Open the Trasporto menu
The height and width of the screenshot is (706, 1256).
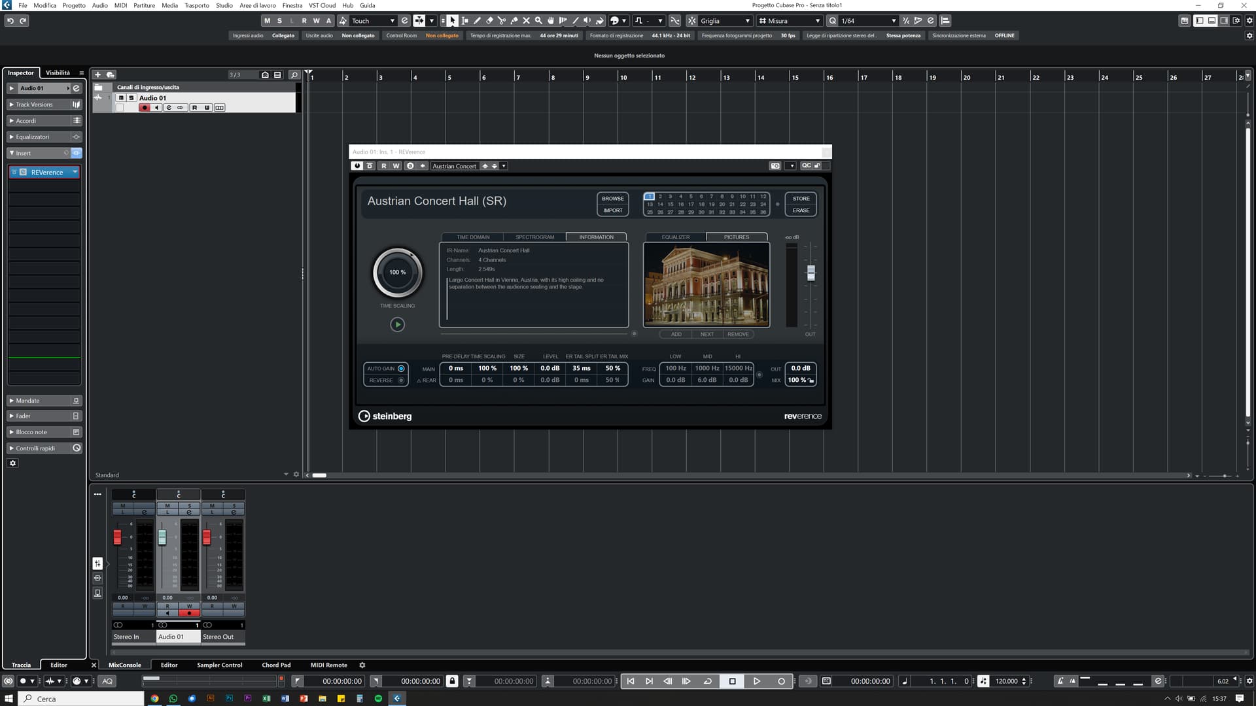(x=196, y=5)
